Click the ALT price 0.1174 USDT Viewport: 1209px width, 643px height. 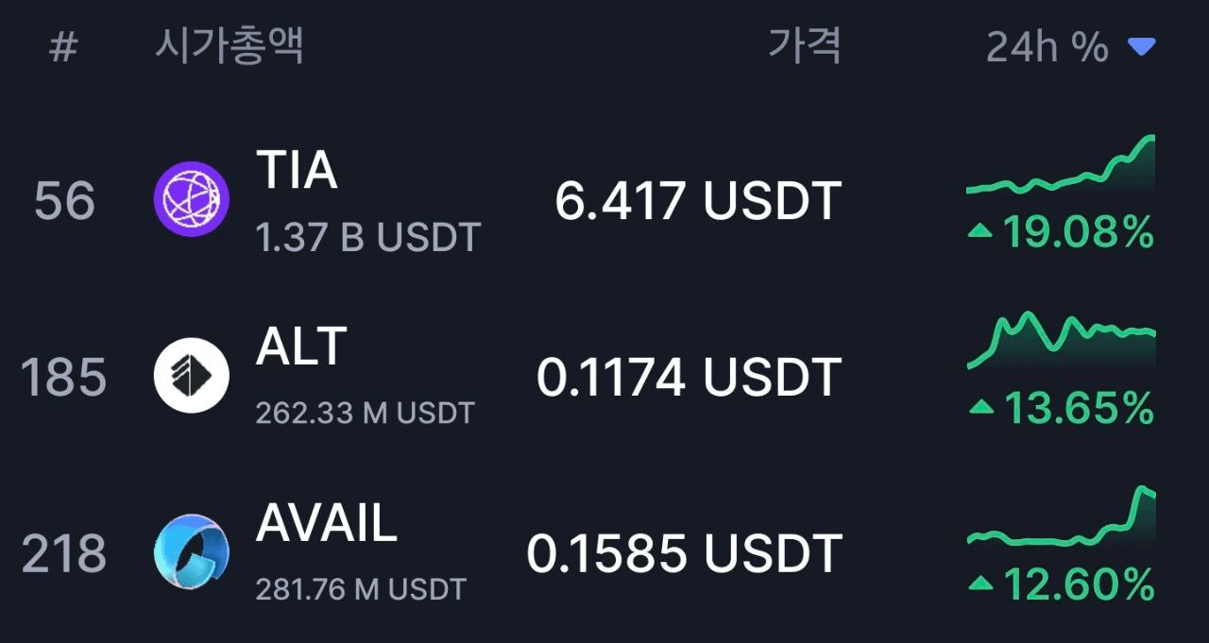(x=689, y=378)
